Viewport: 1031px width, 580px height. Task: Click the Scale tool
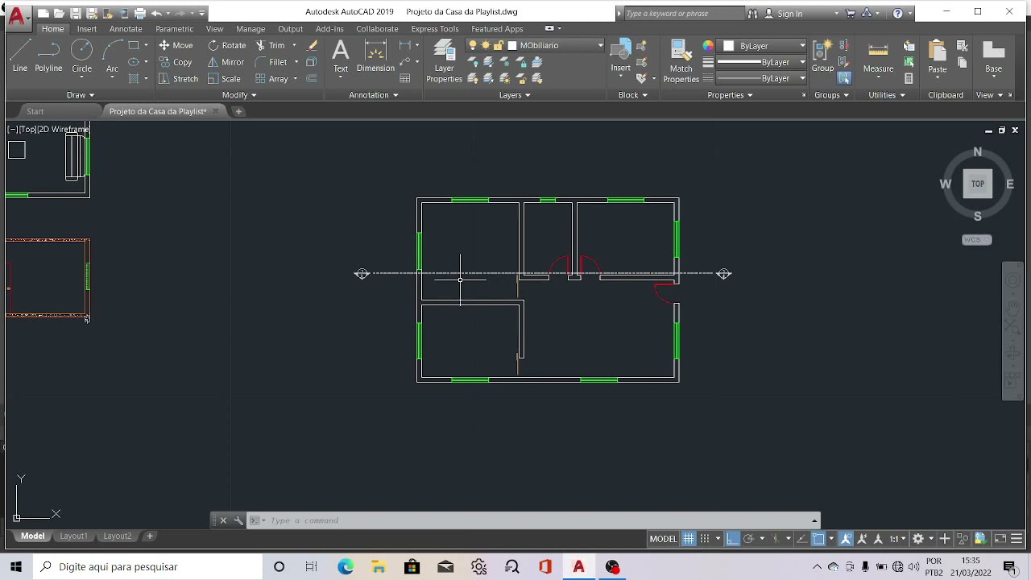tap(224, 79)
